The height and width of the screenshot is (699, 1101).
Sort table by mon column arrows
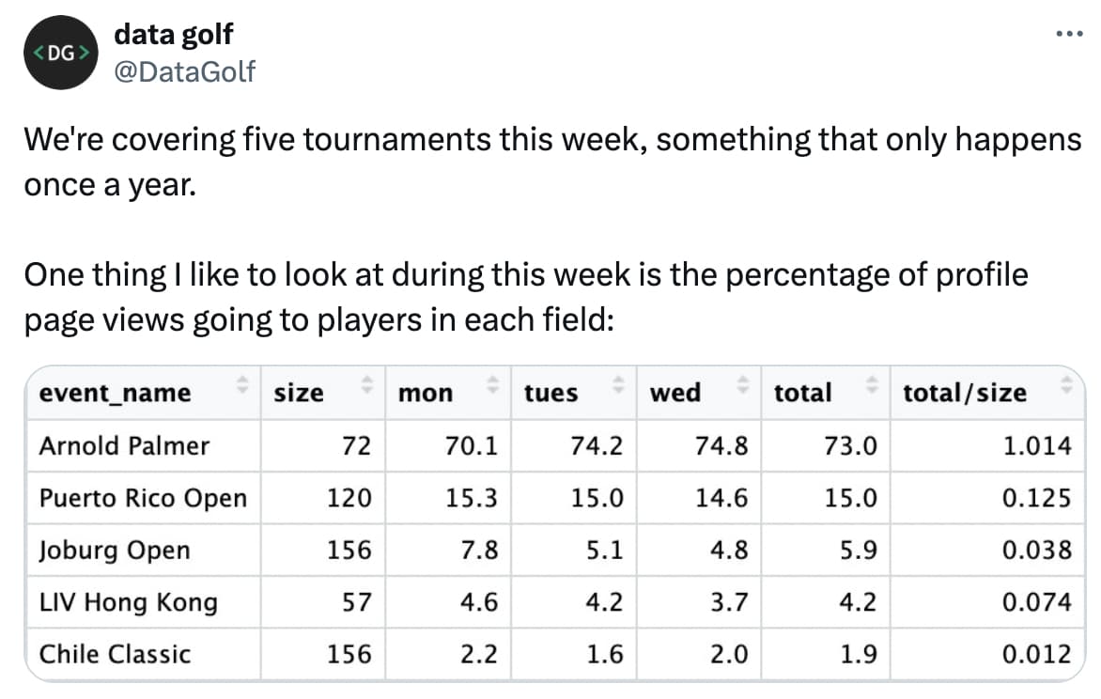click(493, 385)
